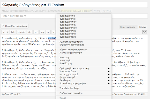Toggle the fullscreen distraction-free writing icon

[145, 32]
